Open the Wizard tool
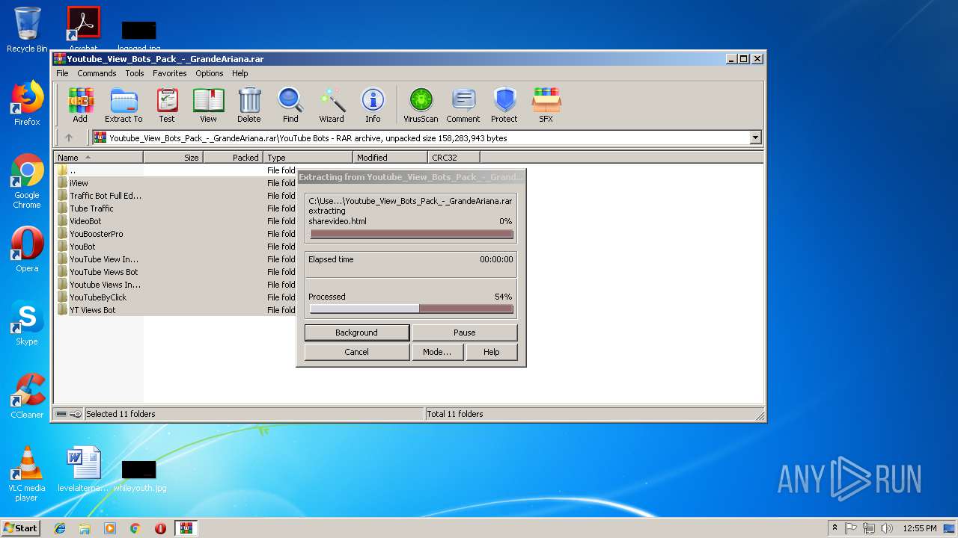Screen dimensions: 958x538 pos(332,105)
